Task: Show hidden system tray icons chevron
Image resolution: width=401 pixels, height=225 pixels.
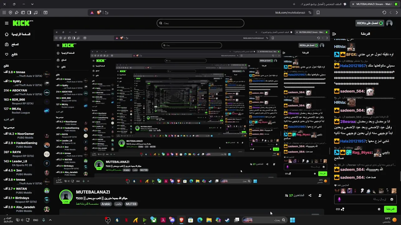Action: point(50,220)
